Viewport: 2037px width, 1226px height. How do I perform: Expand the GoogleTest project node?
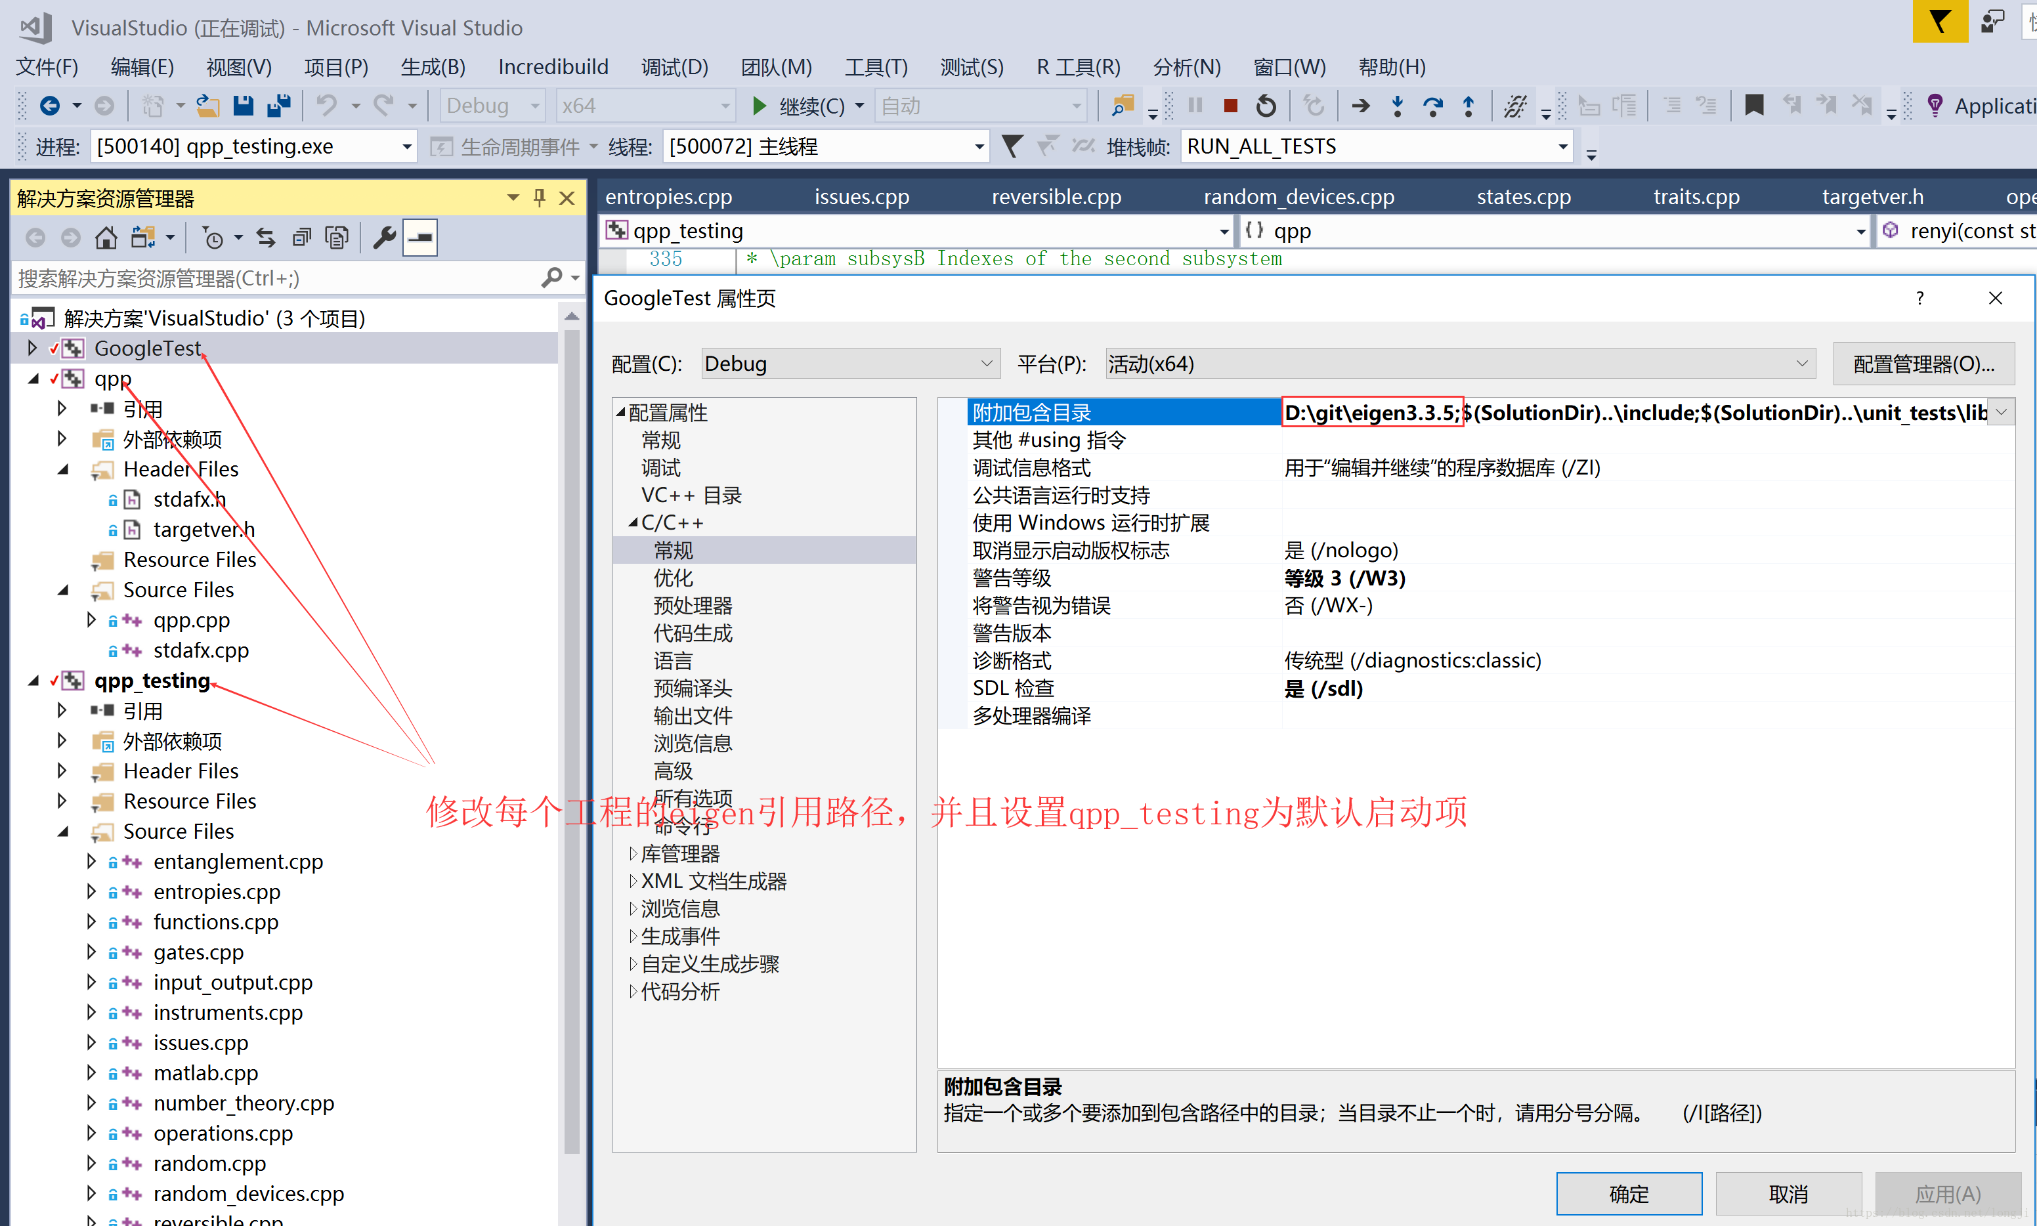coord(32,348)
